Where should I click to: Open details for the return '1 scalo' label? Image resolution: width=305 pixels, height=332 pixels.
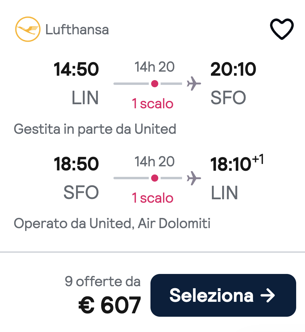tap(152, 198)
